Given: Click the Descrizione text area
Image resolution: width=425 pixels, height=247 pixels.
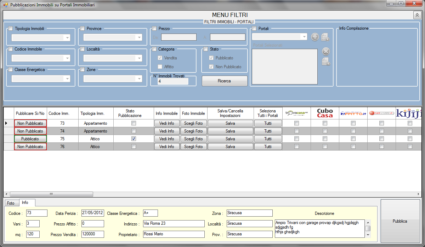Looking at the screenshot, I should point(320,229).
